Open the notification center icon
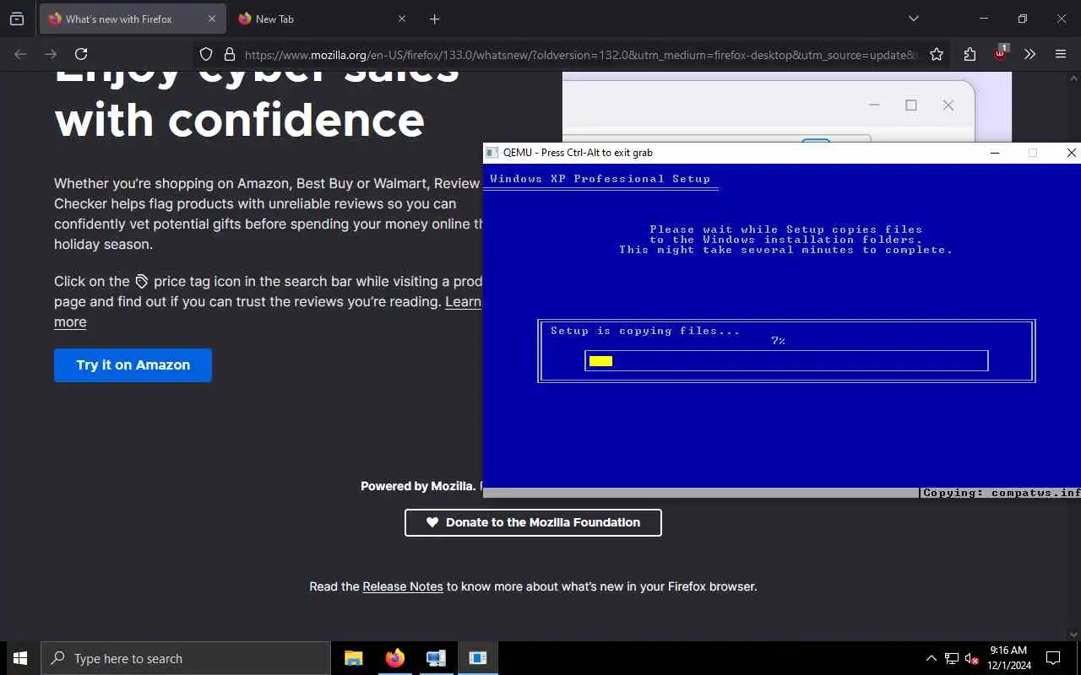Viewport: 1081px width, 675px height. click(x=1053, y=658)
